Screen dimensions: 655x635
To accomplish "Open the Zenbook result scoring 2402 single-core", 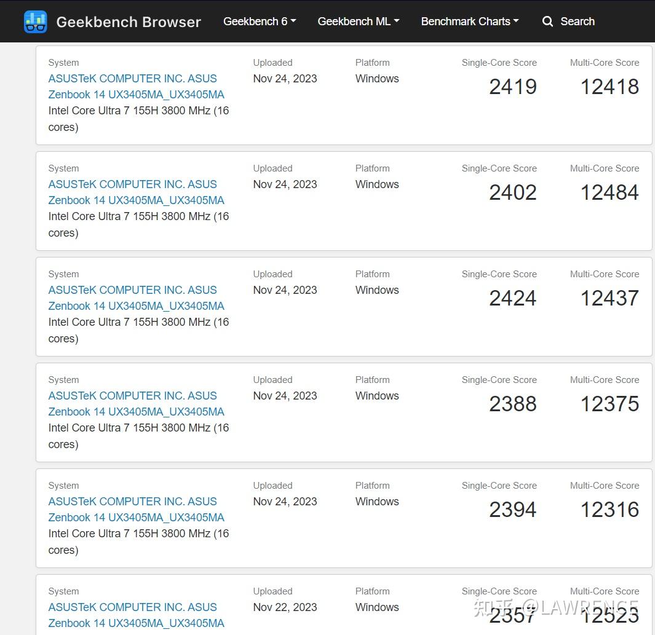I will pyautogui.click(x=136, y=192).
